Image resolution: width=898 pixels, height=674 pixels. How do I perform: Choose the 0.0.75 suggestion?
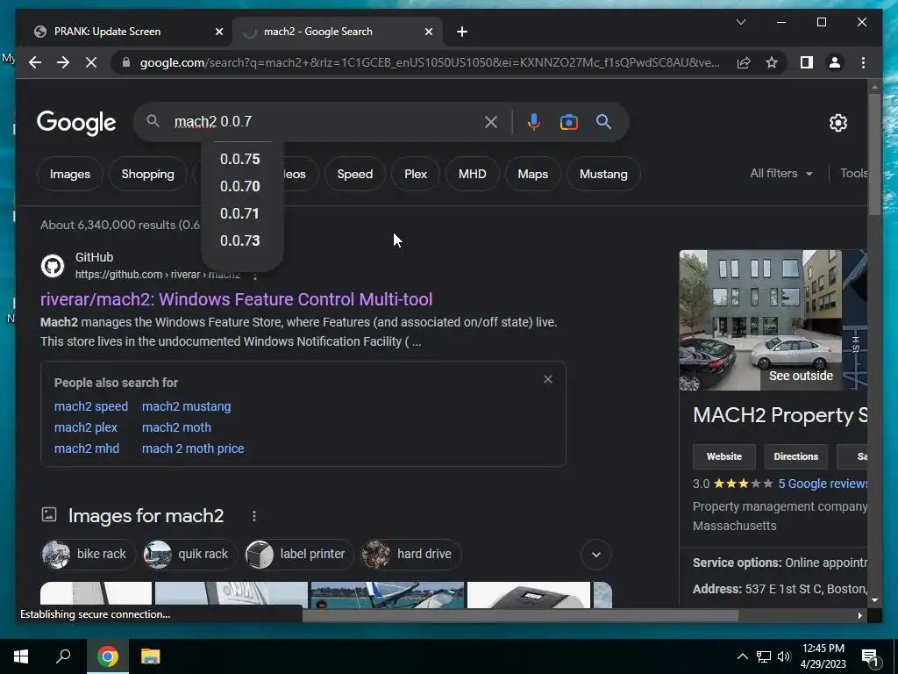(240, 159)
